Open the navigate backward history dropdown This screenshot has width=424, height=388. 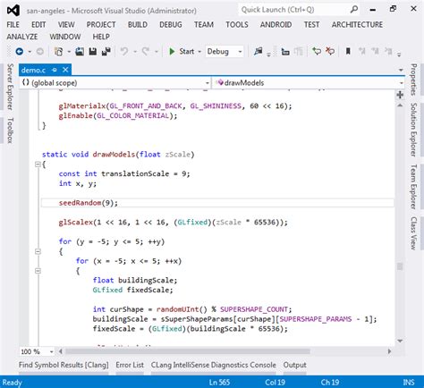[x=30, y=52]
